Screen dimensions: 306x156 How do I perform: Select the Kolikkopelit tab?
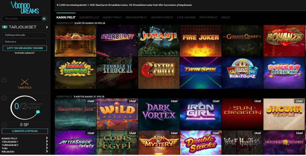[136, 17]
